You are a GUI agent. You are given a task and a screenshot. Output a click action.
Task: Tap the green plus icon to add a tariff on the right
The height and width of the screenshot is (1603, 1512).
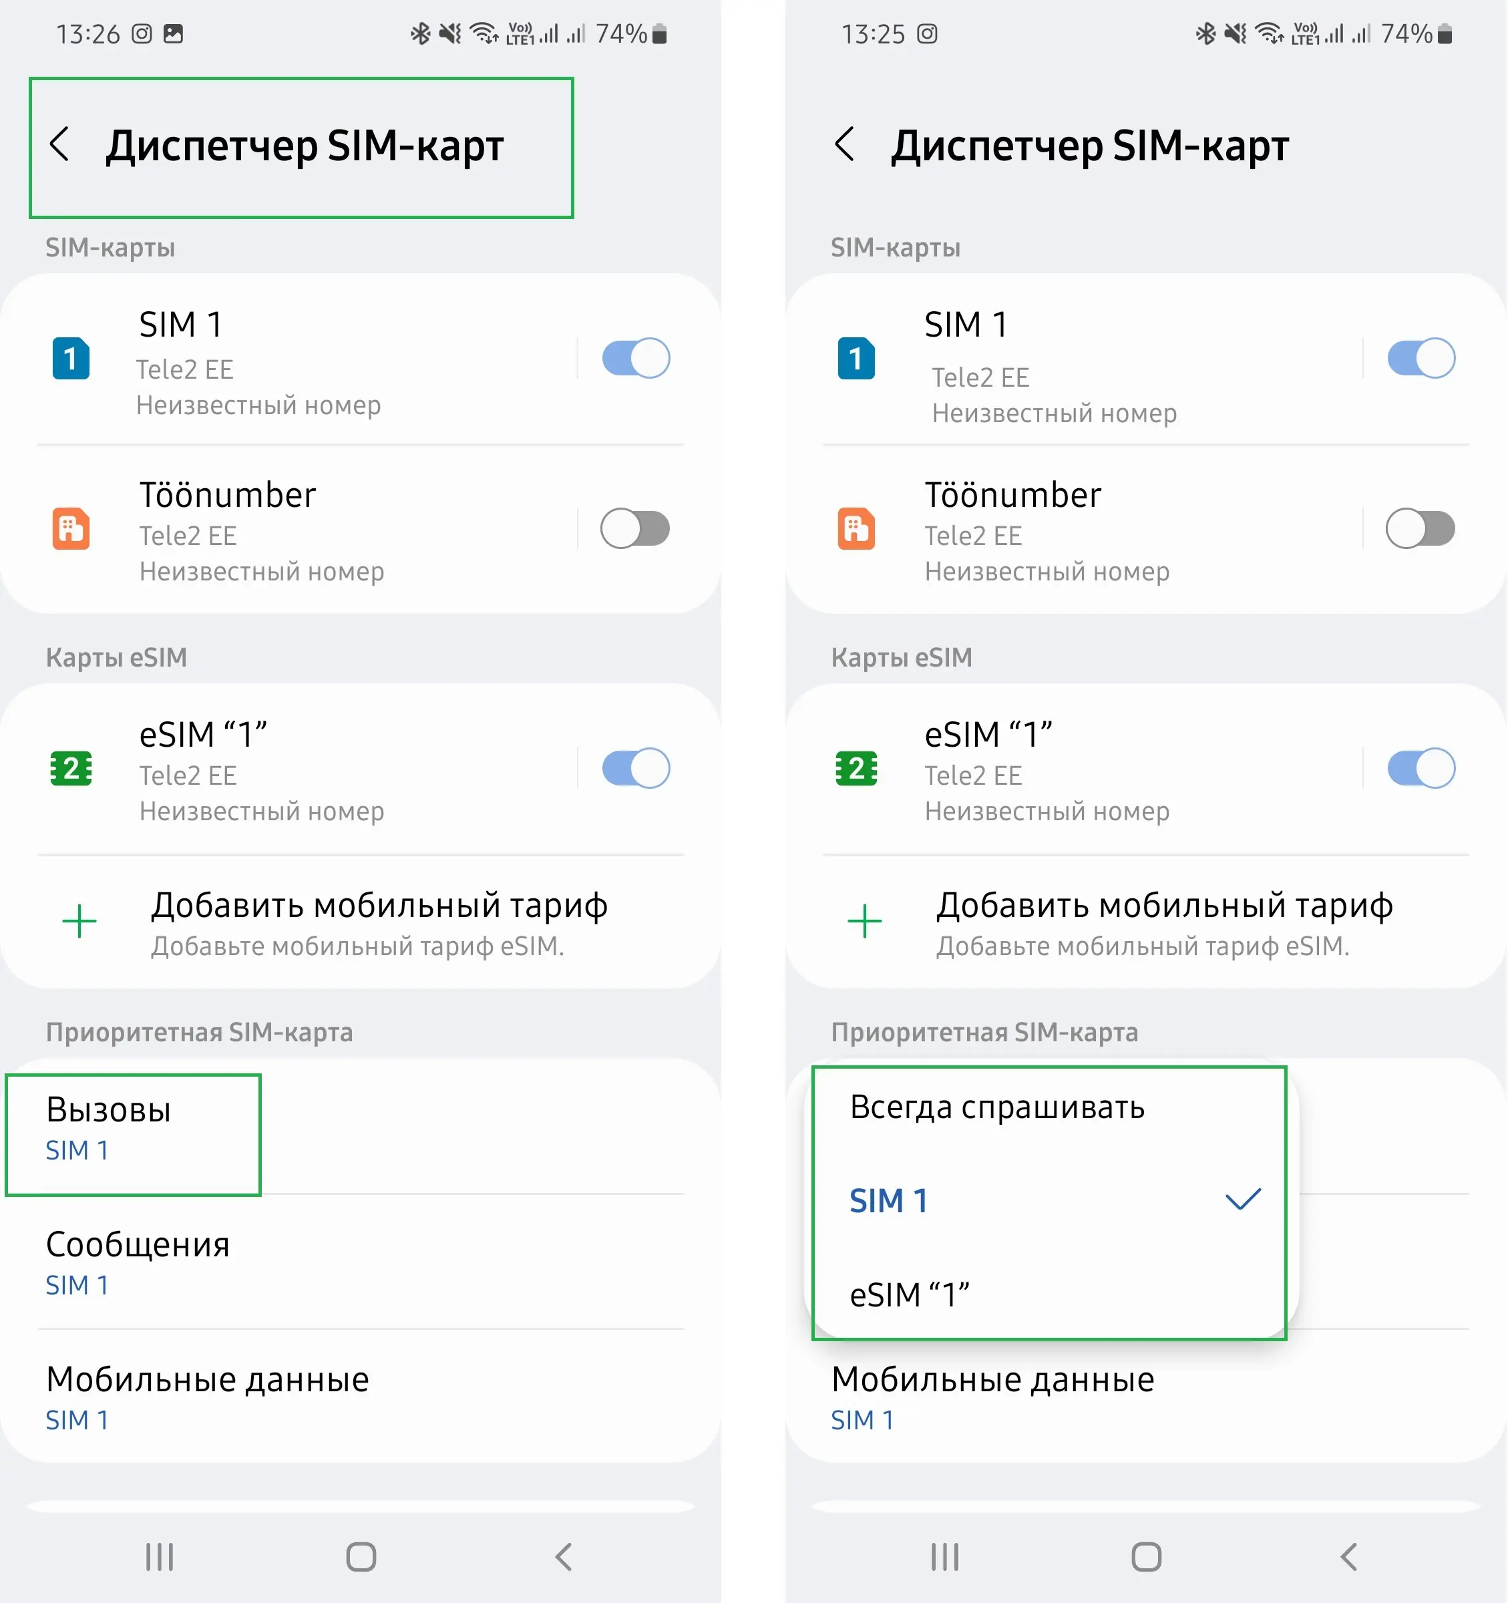864,921
